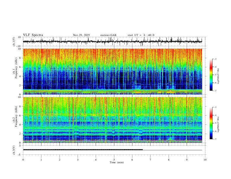Click time axis tick label 1

41,160
